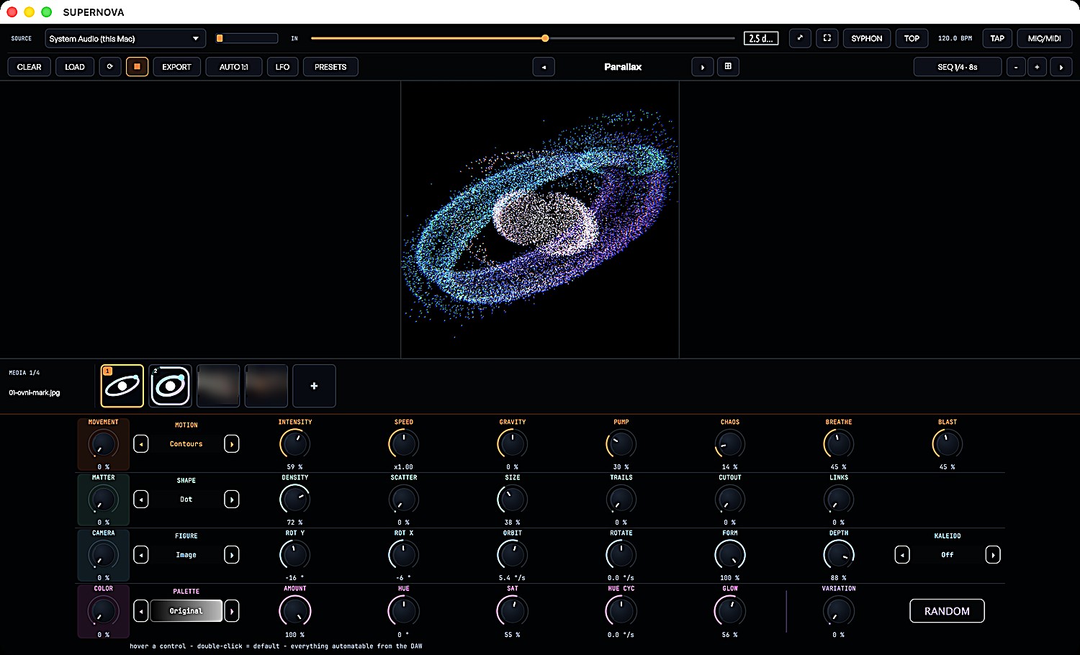Viewport: 1080px width, 655px height.
Task: Click the 120.0 BPM tempo value
Action: click(x=955, y=38)
